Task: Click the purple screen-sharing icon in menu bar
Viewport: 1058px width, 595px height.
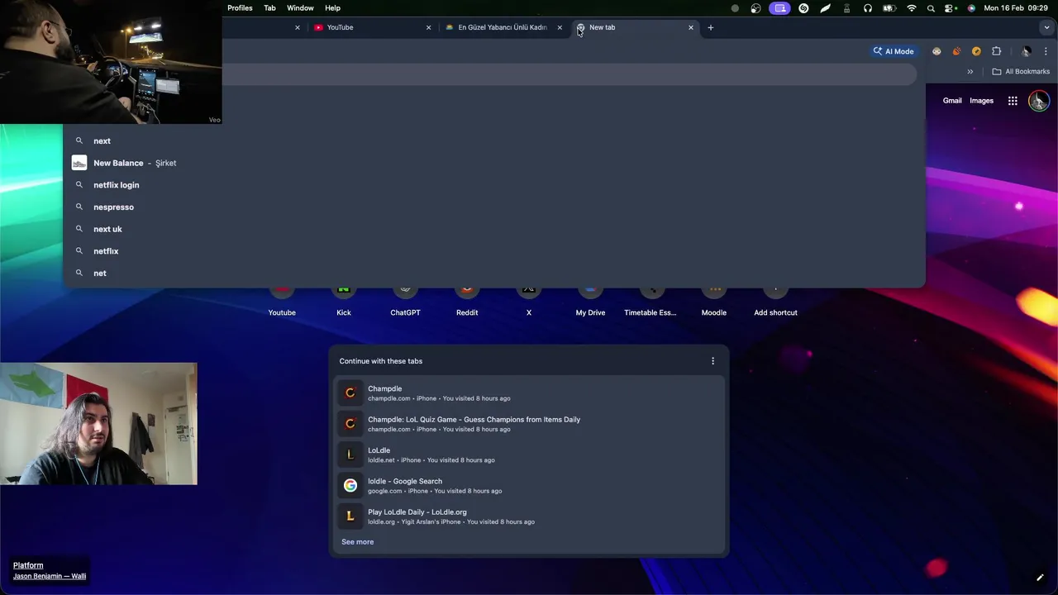Action: point(779,7)
